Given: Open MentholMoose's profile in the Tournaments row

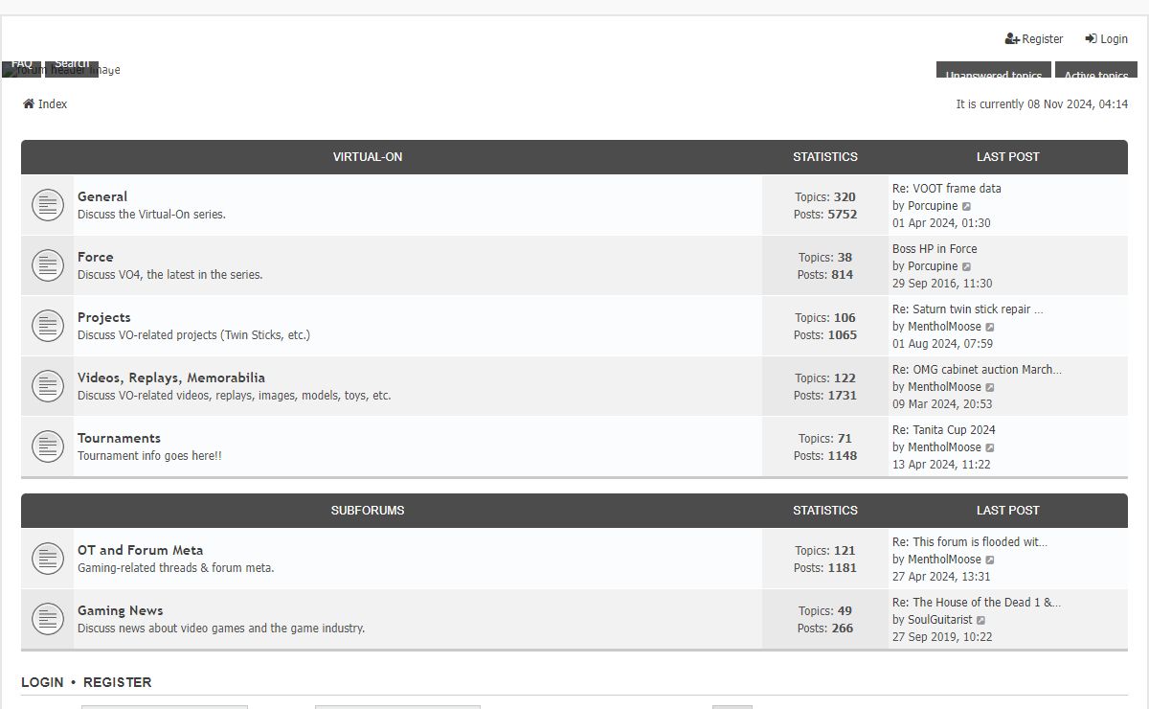Looking at the screenshot, I should pos(944,447).
